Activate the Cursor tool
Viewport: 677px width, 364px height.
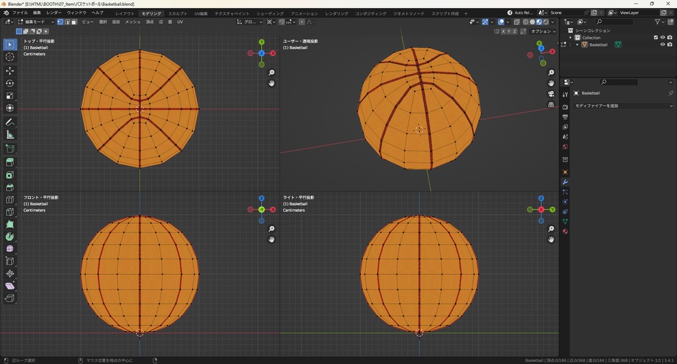tap(10, 57)
